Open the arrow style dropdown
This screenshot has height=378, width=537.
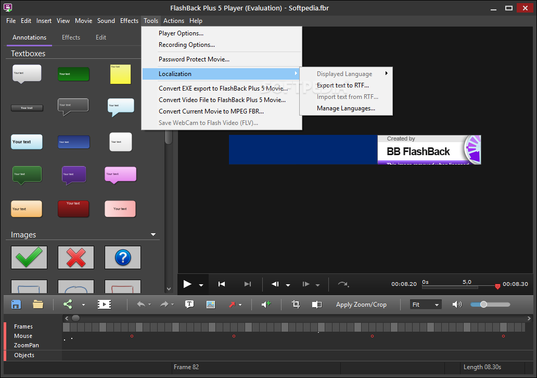240,305
